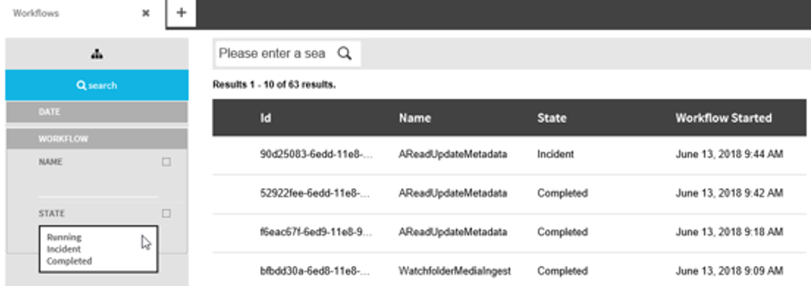Close the Workflows tab
Image resolution: width=811 pixels, height=286 pixels.
click(146, 13)
